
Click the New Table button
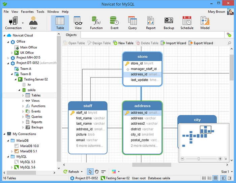pyautogui.click(x=123, y=43)
